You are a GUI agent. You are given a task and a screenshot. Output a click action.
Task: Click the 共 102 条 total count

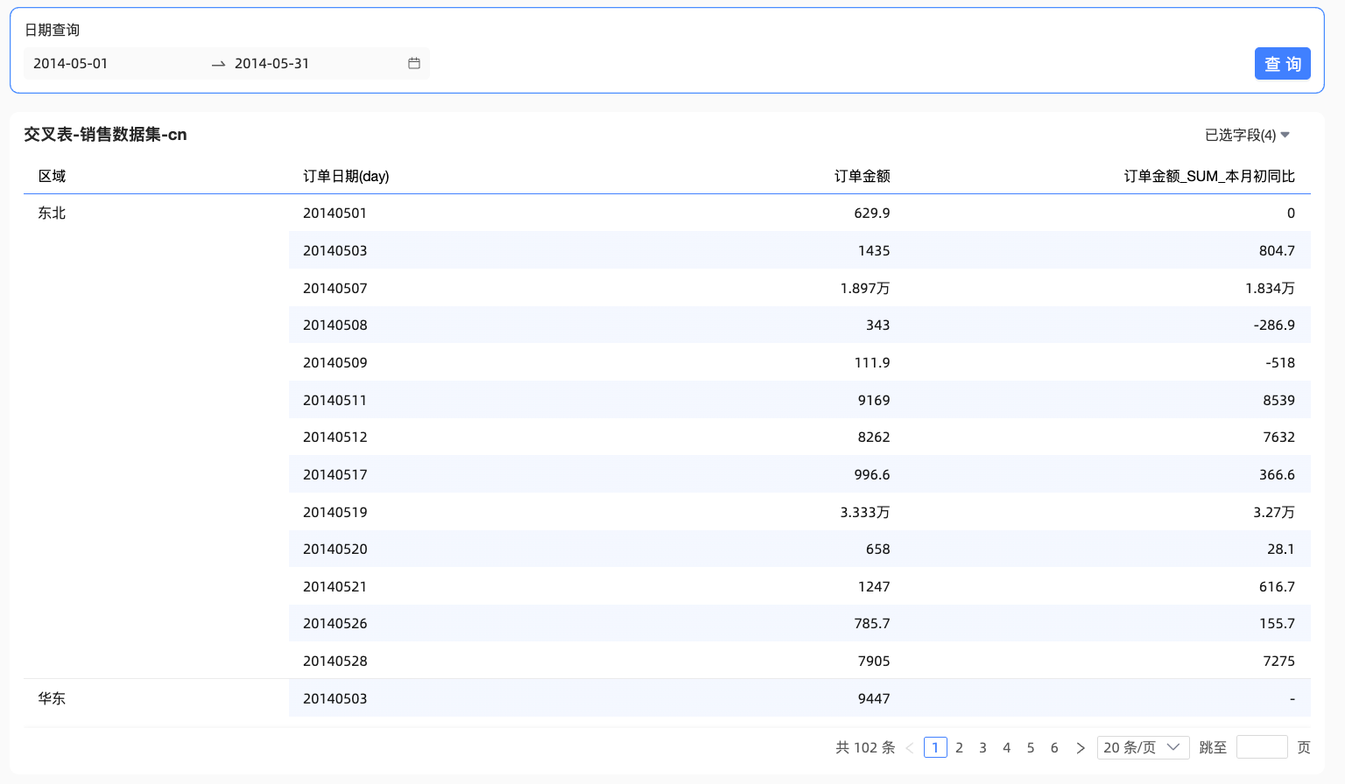tap(865, 747)
